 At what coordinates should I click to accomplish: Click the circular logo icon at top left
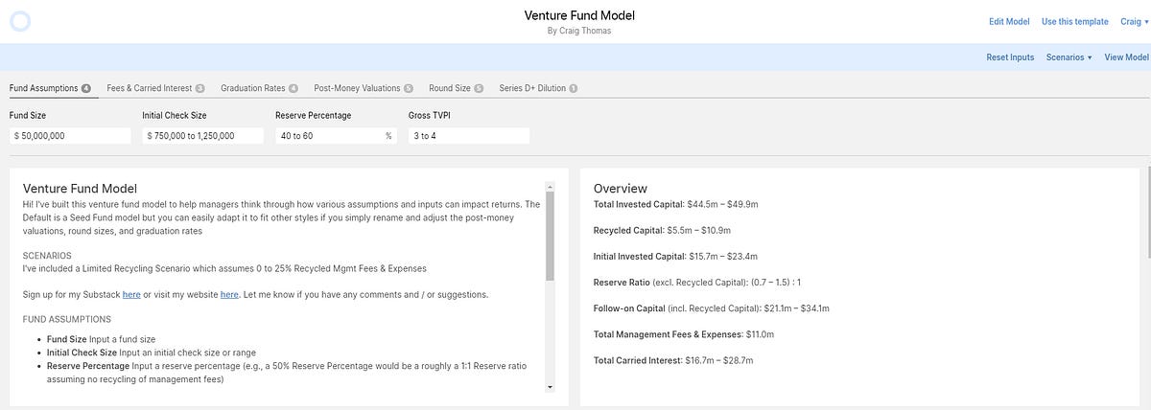click(x=20, y=21)
